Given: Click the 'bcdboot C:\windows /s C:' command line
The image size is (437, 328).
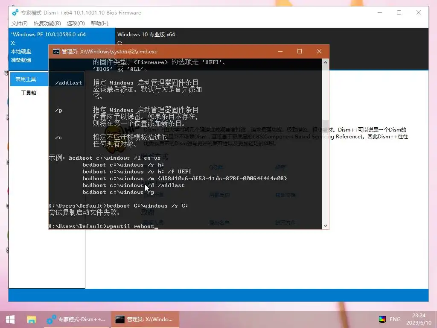Looking at the screenshot, I should click(x=119, y=206).
